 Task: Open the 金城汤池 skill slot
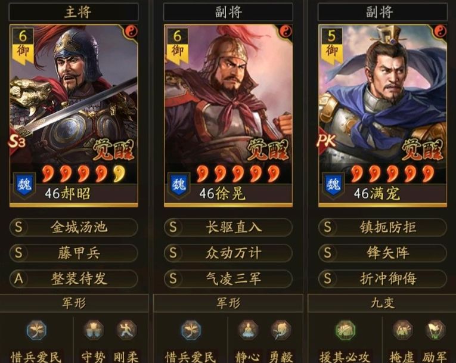click(x=73, y=227)
